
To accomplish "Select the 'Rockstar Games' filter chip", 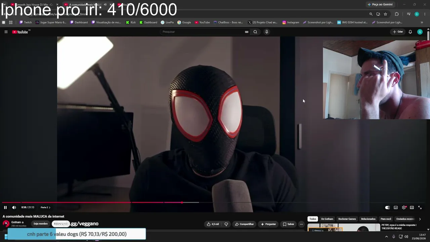I will (347, 219).
